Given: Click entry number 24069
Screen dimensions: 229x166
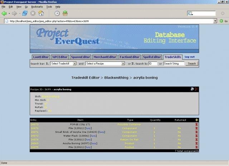Looking at the screenshot, I should (34, 144).
